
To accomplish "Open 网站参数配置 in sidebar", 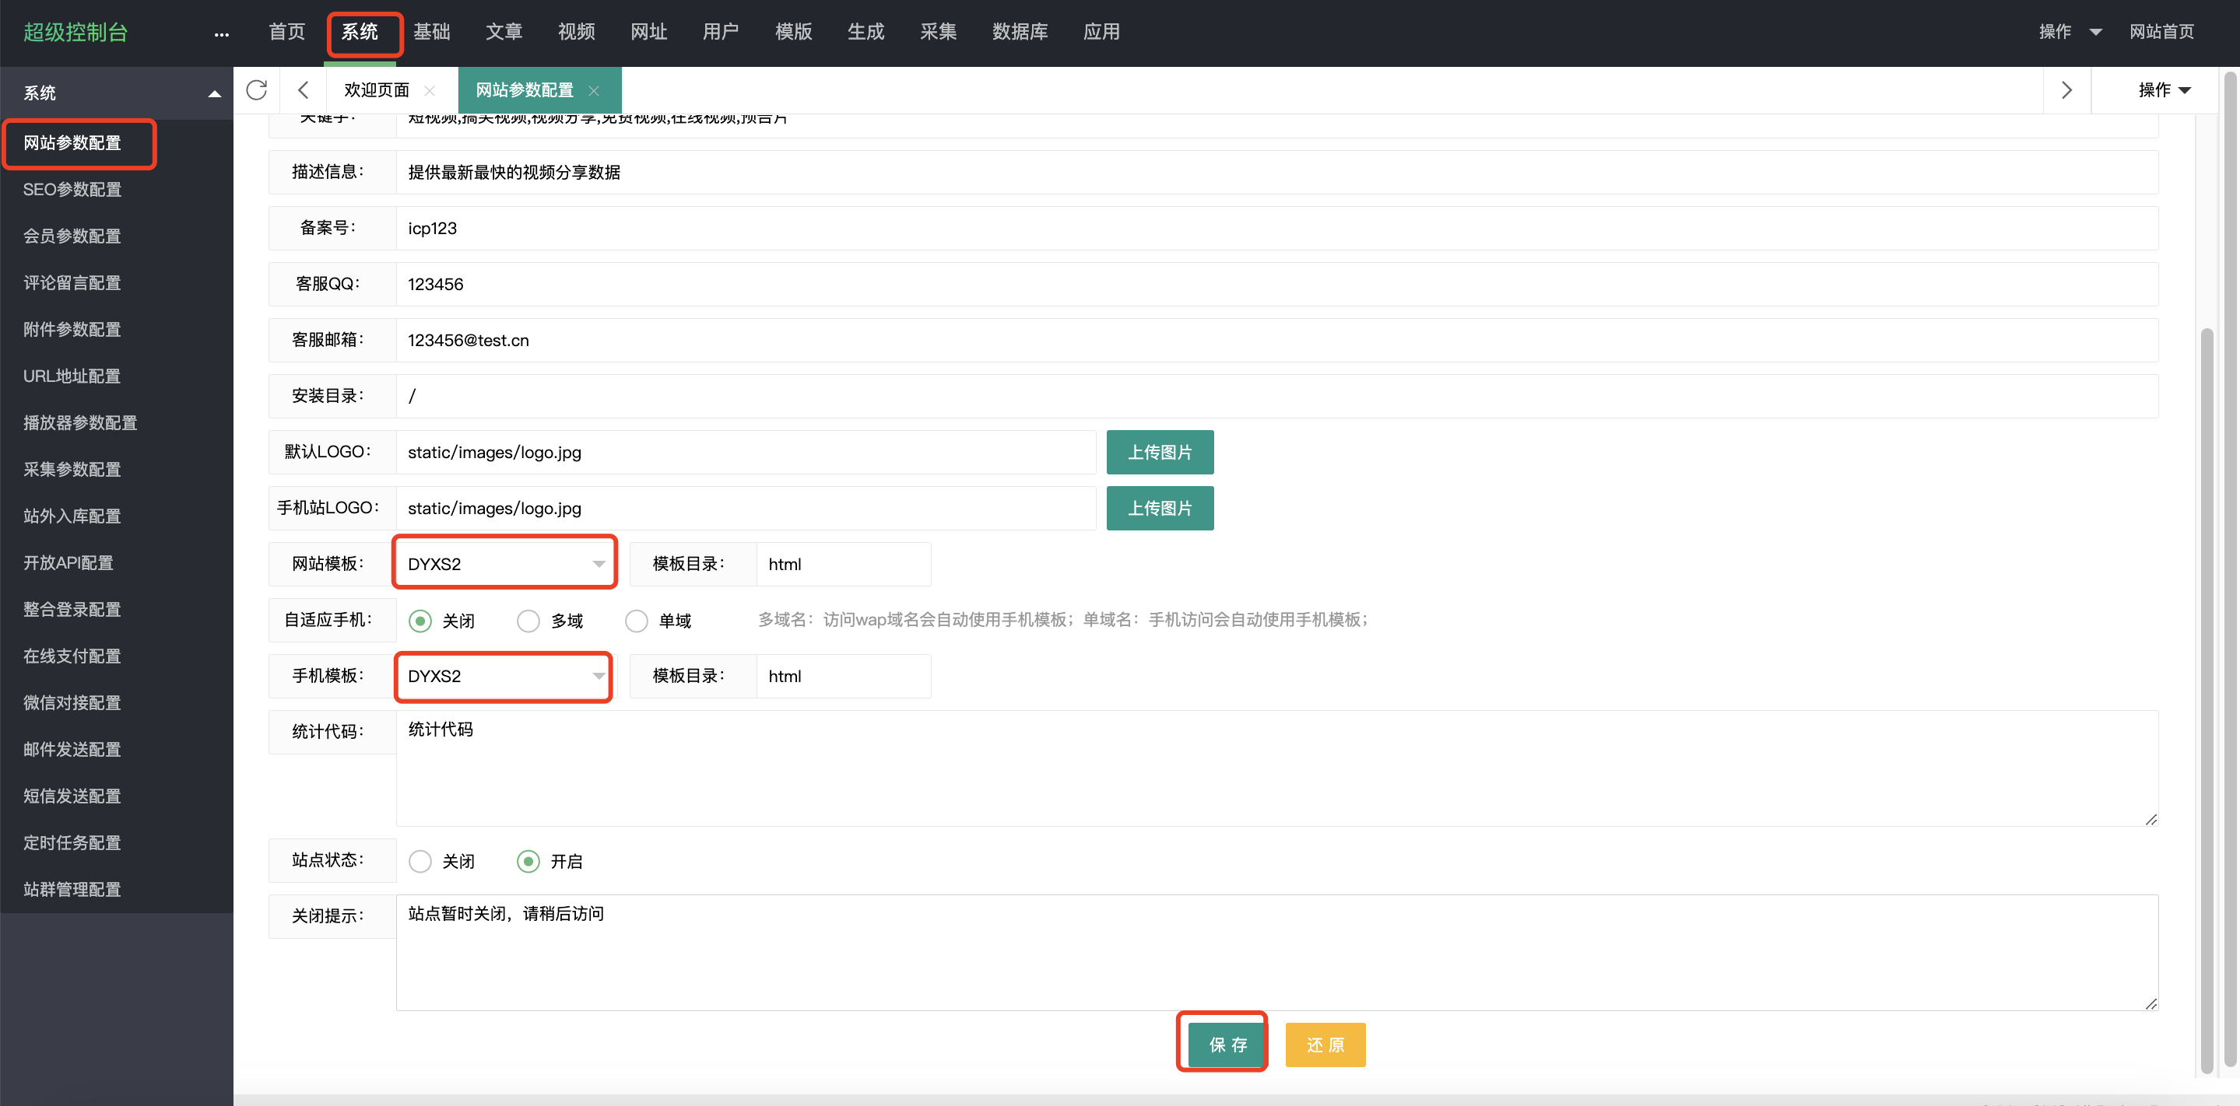I will (72, 143).
